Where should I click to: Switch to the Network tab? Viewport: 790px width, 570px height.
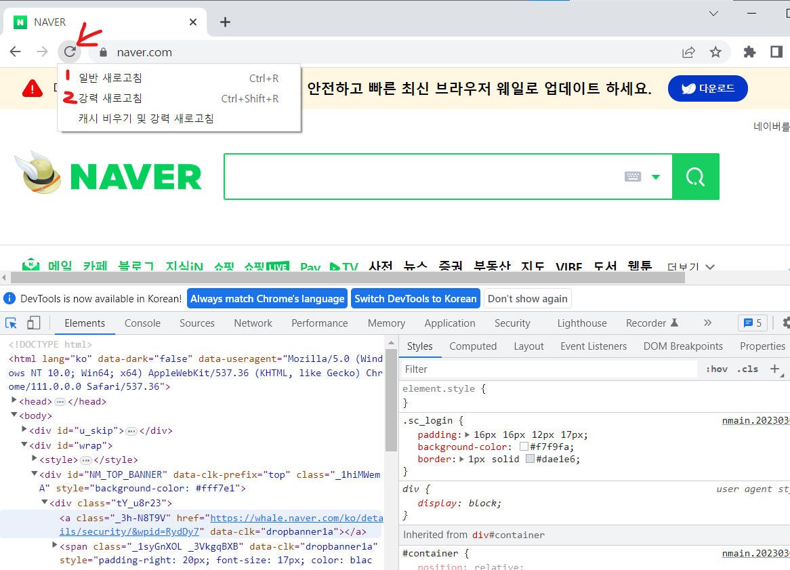(x=253, y=323)
